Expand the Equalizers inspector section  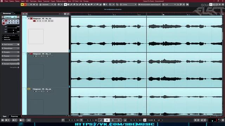tap(11, 48)
